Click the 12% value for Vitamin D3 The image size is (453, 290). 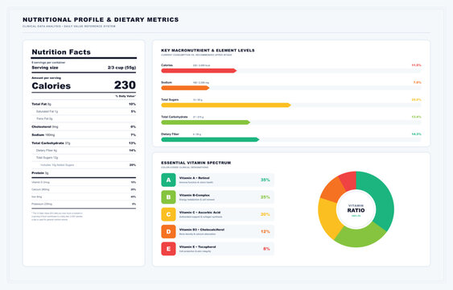266,231
